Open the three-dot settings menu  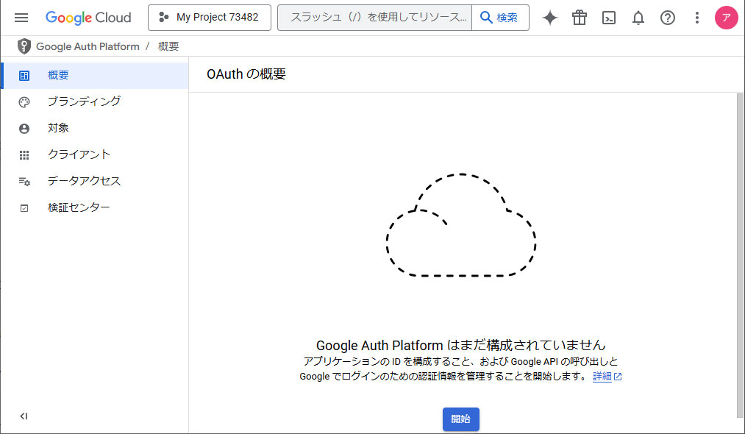[697, 18]
